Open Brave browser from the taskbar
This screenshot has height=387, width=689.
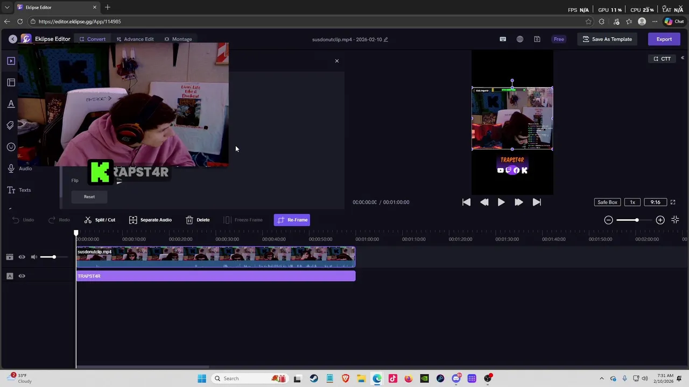(345, 378)
